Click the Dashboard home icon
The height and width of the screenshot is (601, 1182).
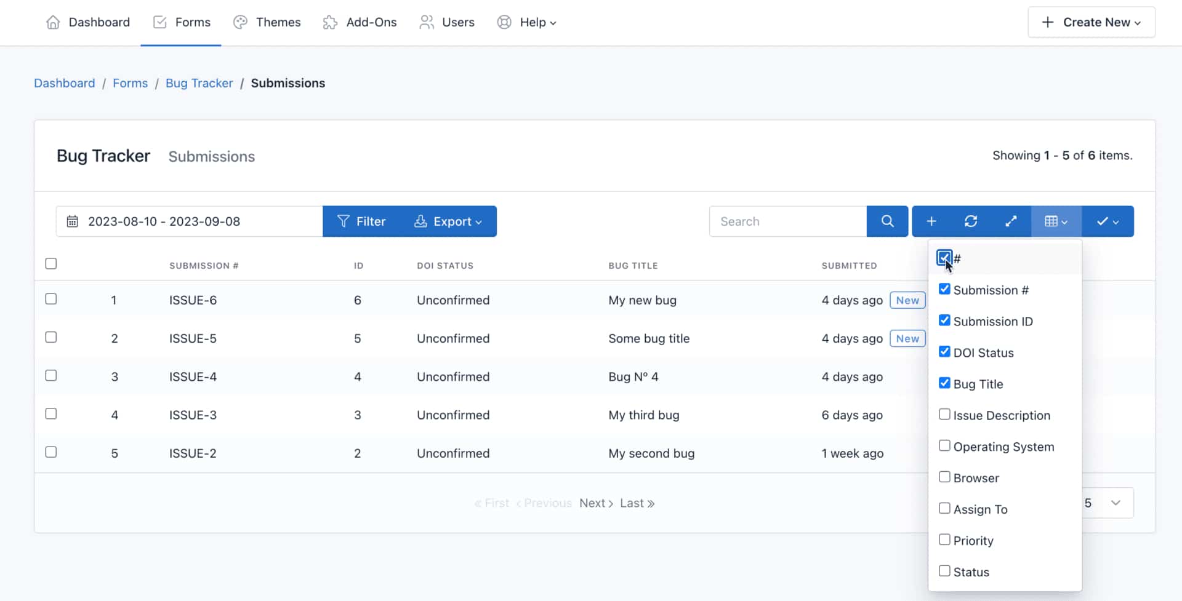54,23
